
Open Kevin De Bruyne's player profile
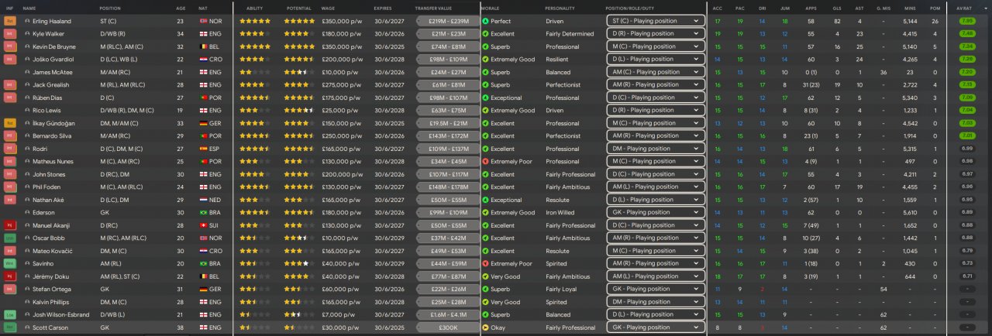tap(55, 46)
